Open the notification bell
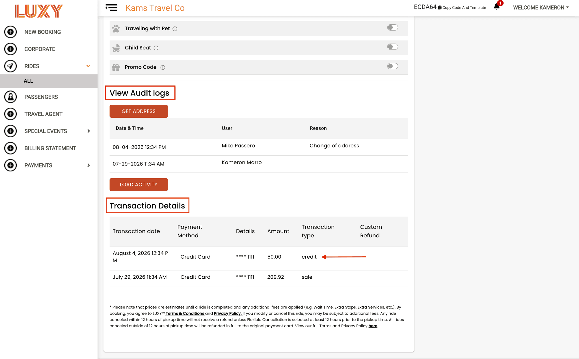Viewport: 579px width, 359px height. point(497,7)
